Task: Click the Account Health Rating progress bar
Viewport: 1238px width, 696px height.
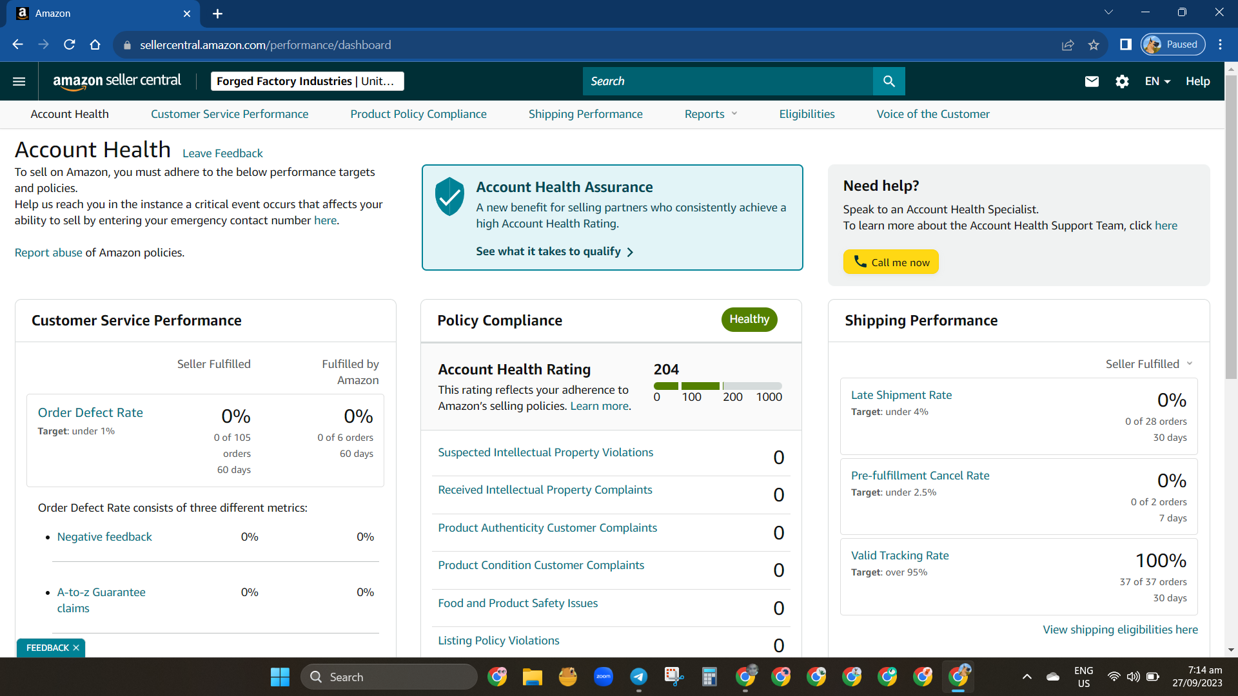Action: [x=718, y=386]
